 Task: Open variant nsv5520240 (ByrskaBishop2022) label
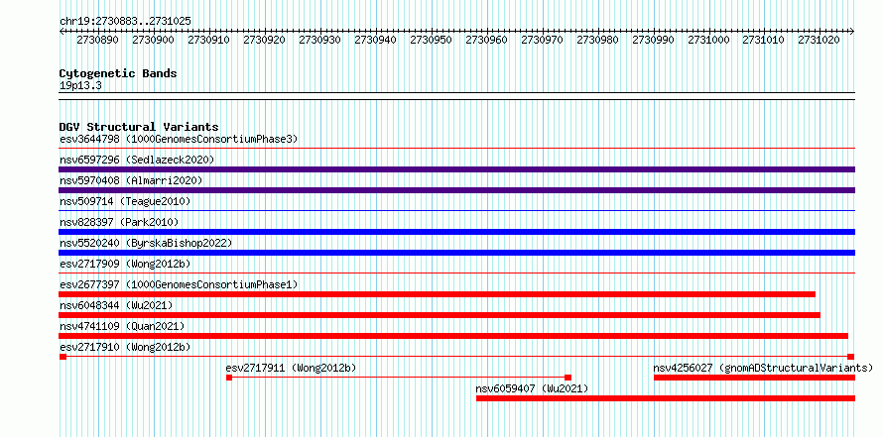tap(146, 243)
